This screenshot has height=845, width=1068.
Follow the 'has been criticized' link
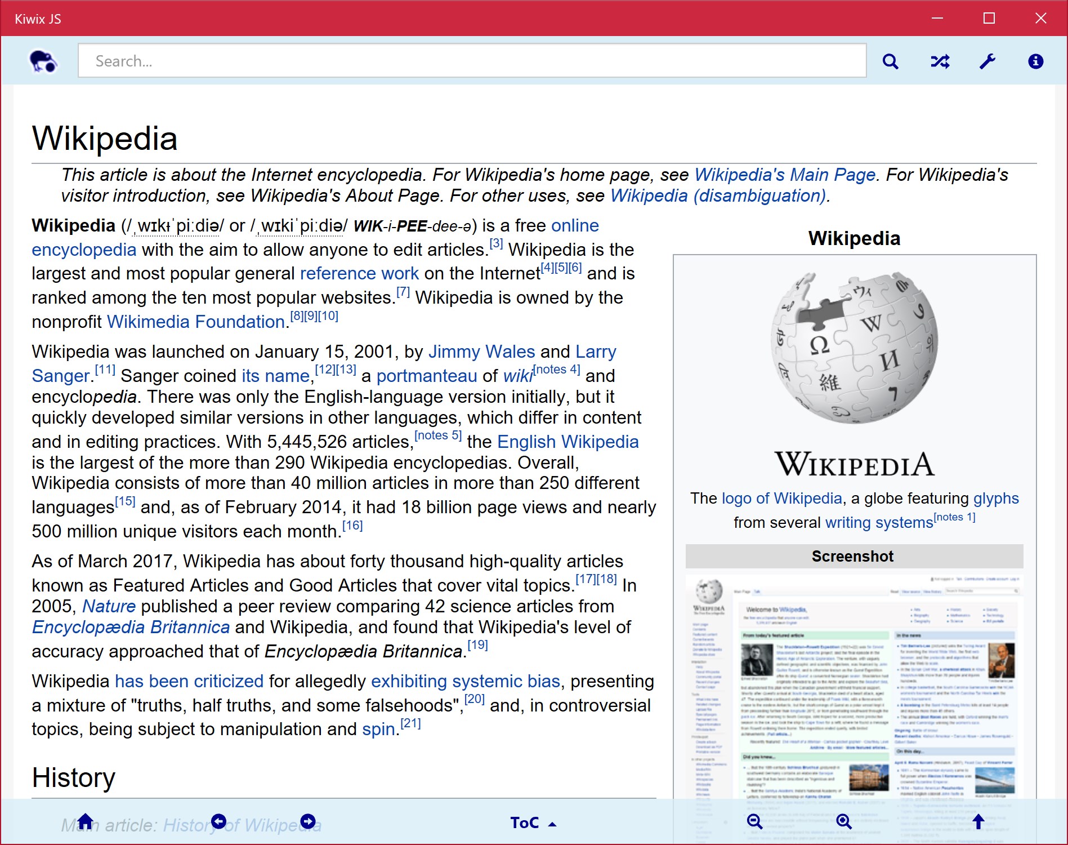(x=188, y=681)
